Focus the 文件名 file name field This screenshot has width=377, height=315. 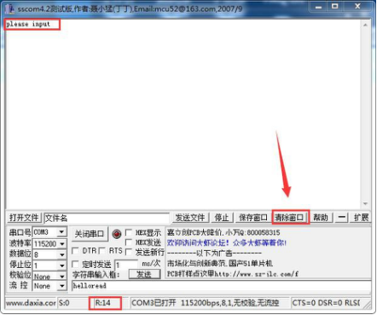point(107,219)
